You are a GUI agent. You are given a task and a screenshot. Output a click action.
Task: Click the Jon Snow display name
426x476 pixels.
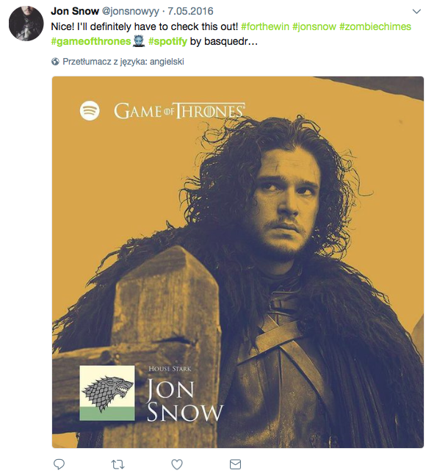pos(75,11)
